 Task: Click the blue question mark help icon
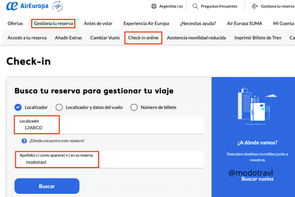pyautogui.click(x=24, y=141)
